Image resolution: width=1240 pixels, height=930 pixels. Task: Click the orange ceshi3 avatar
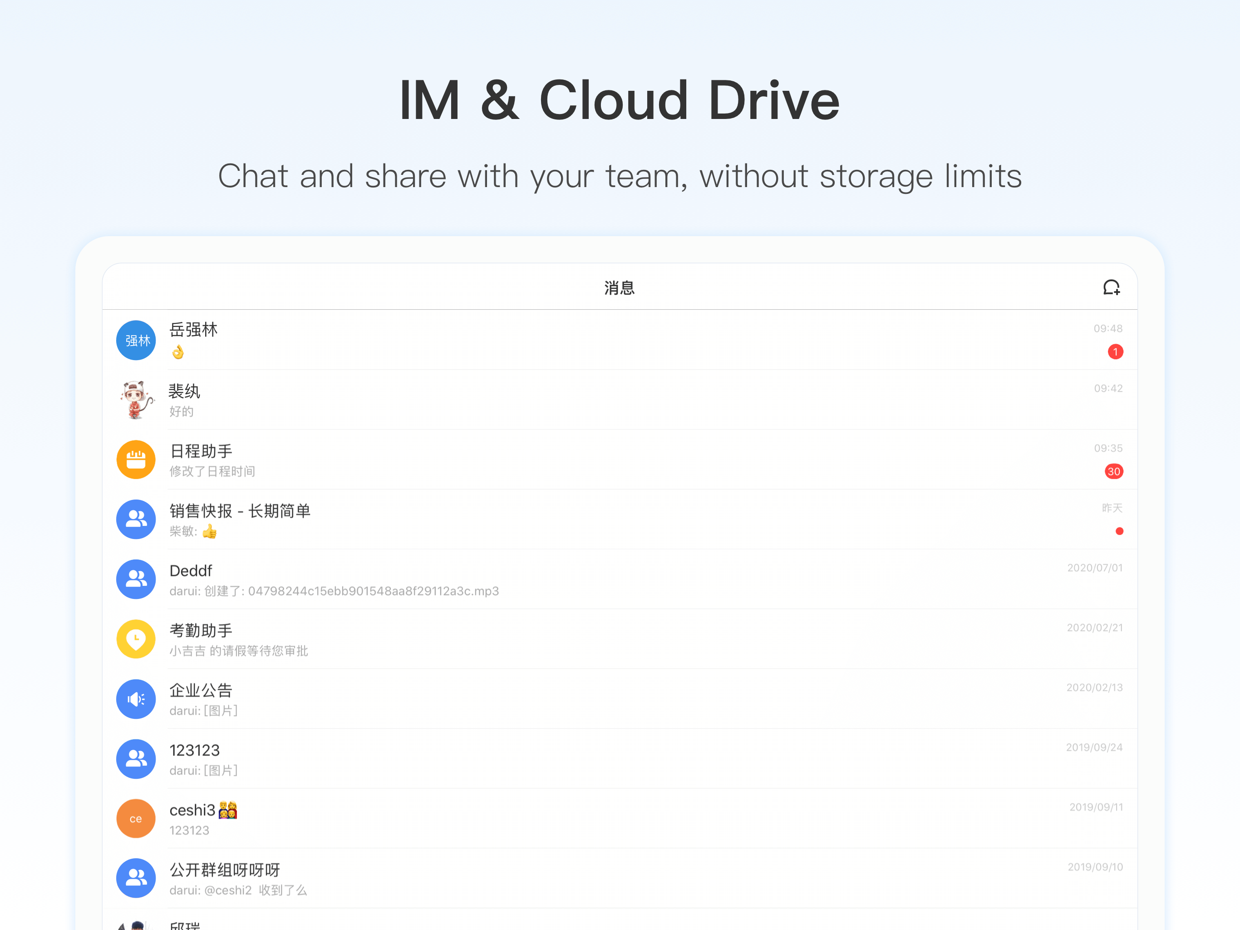135,818
